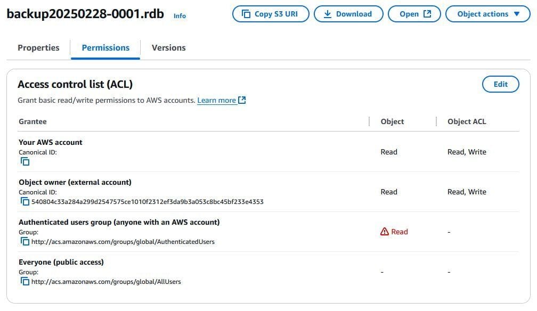Image resolution: width=537 pixels, height=311 pixels.
Task: Click the Info link next to the filename
Action: (180, 15)
